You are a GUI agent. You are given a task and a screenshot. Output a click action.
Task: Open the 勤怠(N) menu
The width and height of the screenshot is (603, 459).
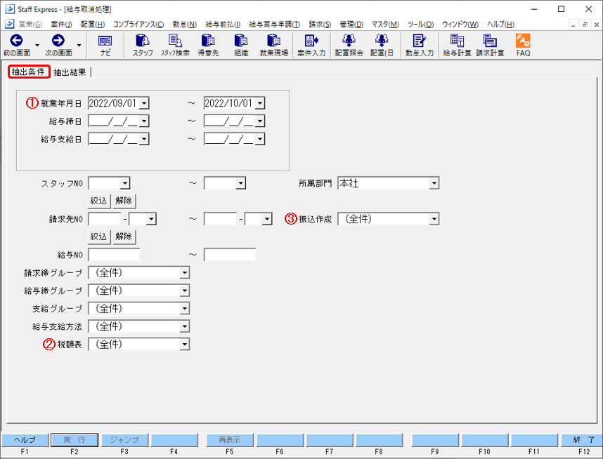[x=185, y=24]
